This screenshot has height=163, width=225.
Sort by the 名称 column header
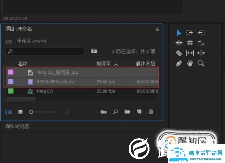22,64
